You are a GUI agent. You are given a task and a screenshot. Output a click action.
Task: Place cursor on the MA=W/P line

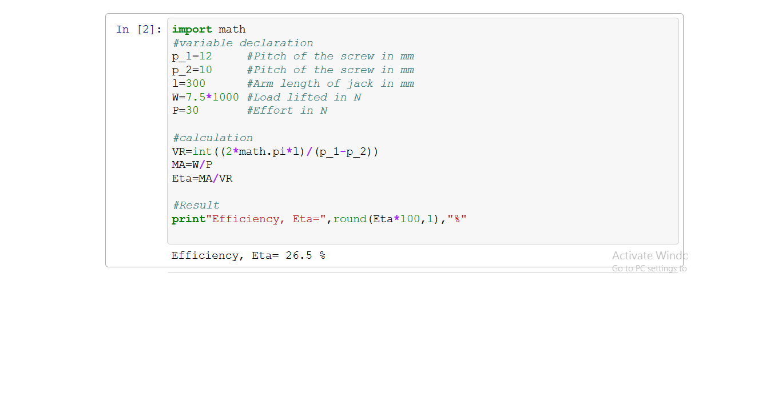click(x=192, y=165)
